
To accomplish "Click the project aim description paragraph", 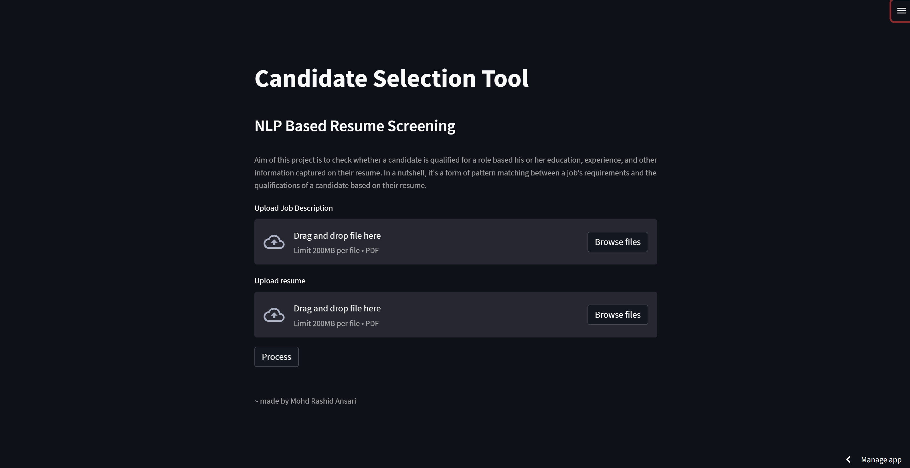I will 455,173.
